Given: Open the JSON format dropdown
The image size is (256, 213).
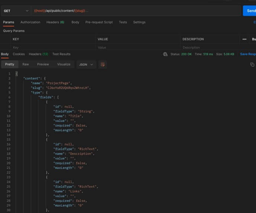Looking at the screenshot, I should point(86,65).
